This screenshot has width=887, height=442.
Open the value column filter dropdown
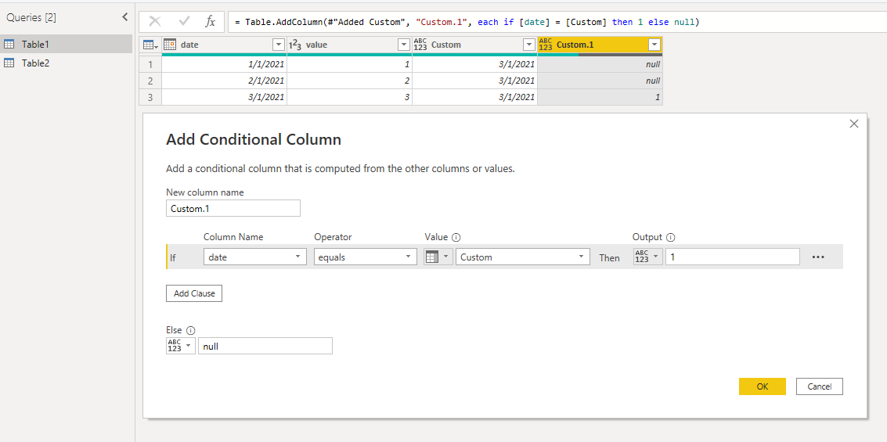click(x=404, y=45)
